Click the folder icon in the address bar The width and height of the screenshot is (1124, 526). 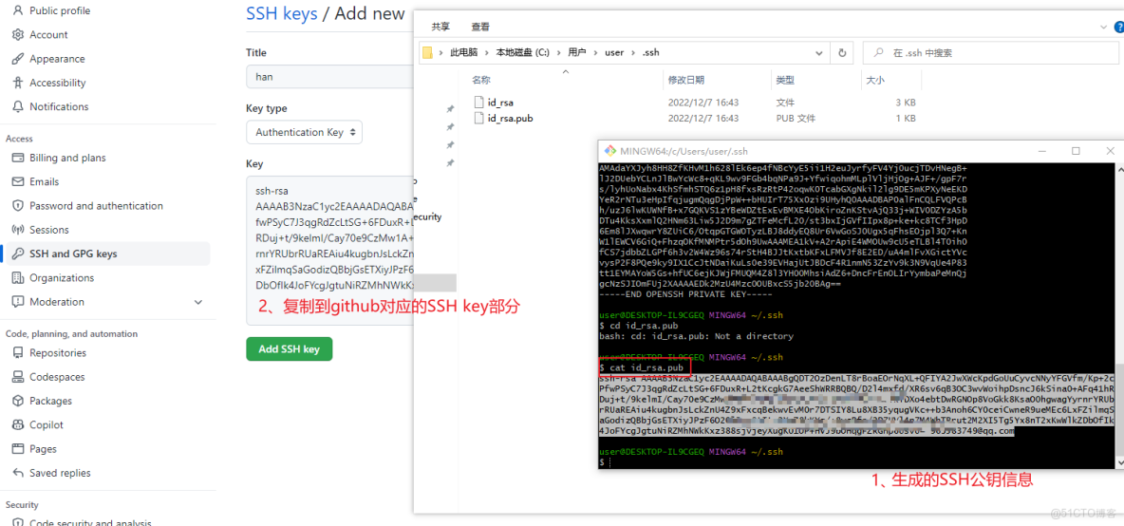428,52
